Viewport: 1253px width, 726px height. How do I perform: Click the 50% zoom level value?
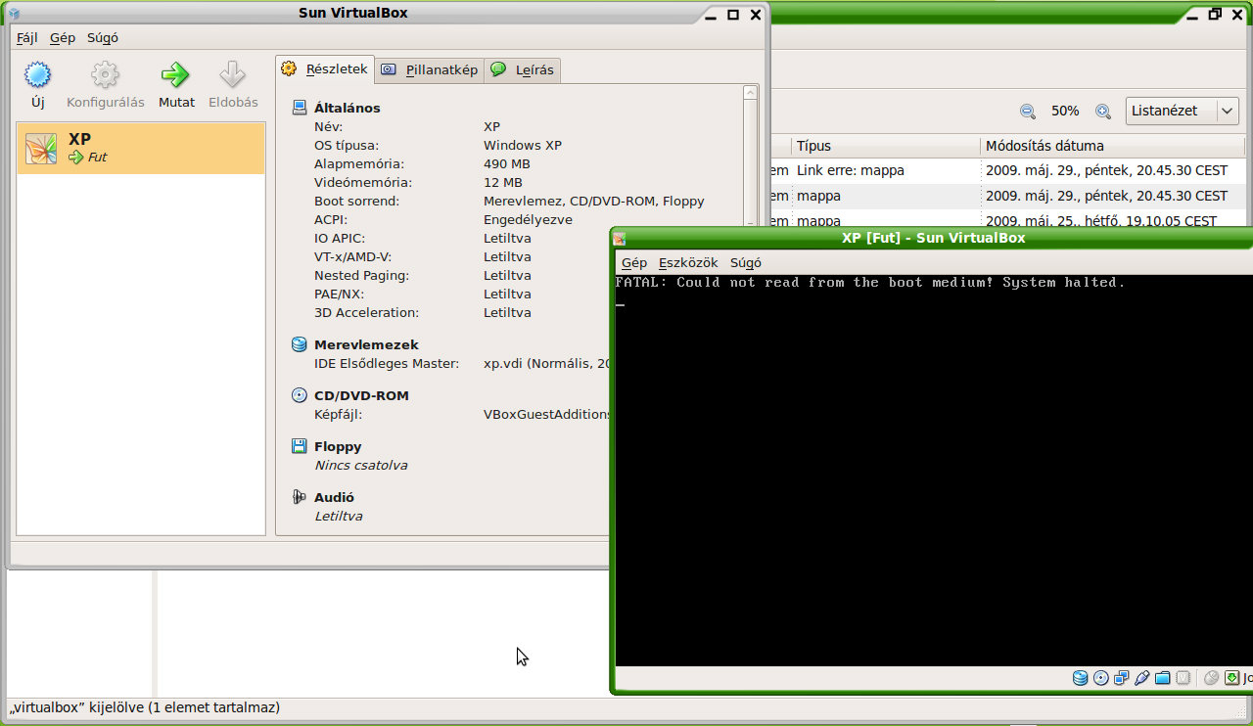coord(1065,112)
